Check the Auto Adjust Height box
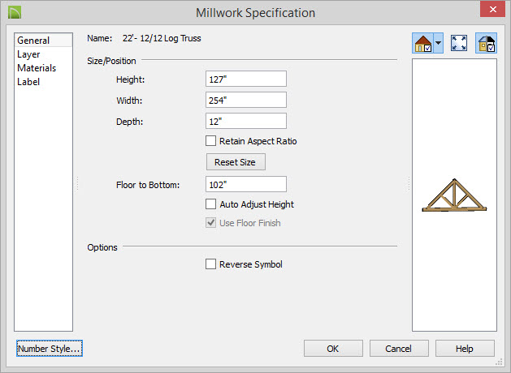The width and height of the screenshot is (511, 373). [x=210, y=204]
